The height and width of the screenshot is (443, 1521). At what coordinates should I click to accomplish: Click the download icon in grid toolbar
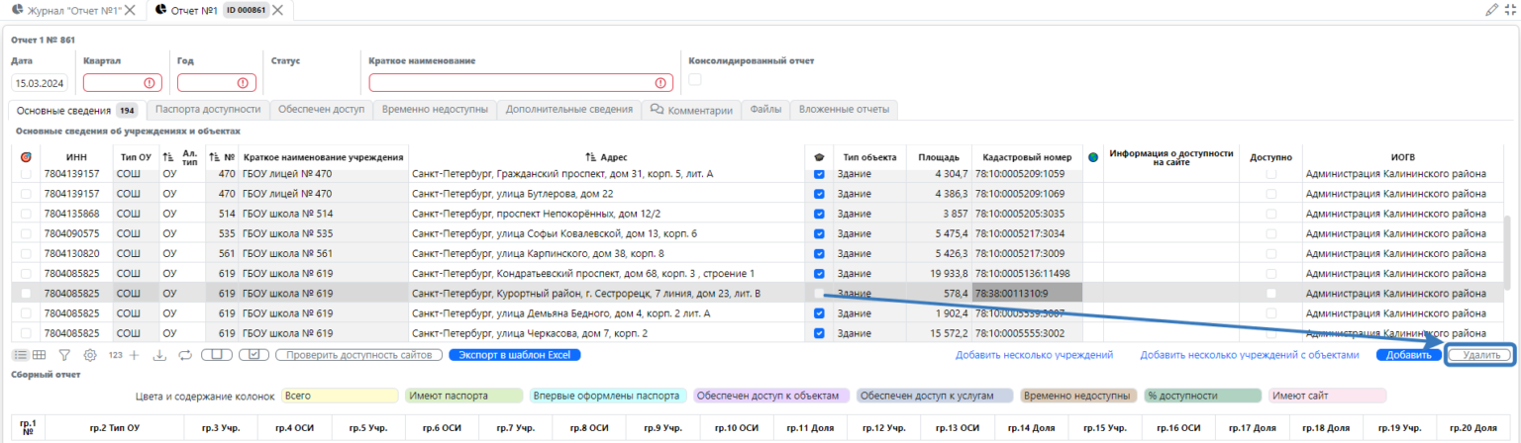159,354
